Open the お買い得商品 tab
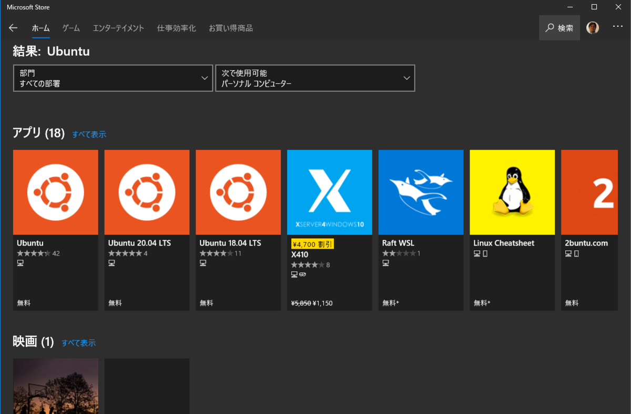631x414 pixels. coord(231,28)
